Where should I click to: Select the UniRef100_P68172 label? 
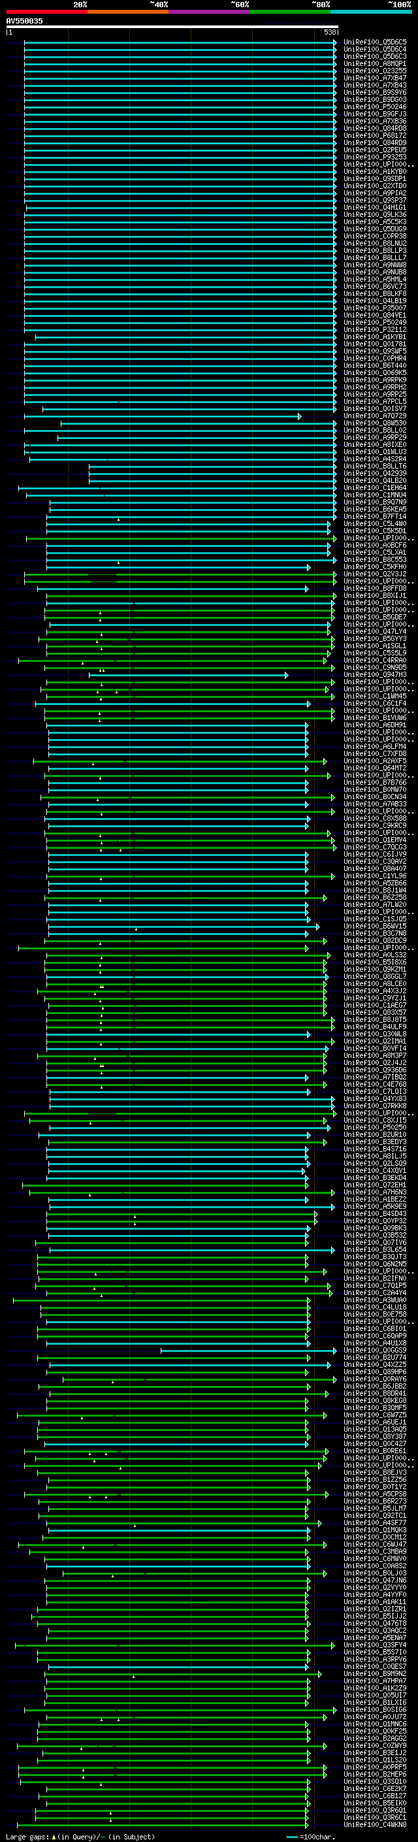pyautogui.click(x=375, y=135)
